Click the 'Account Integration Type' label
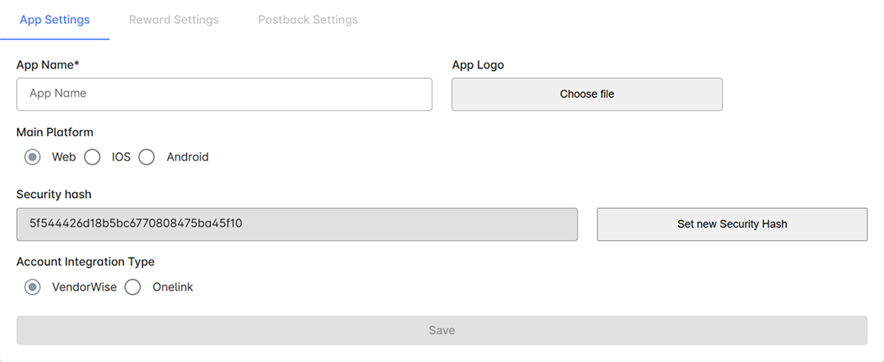The image size is (884, 362). tap(85, 261)
